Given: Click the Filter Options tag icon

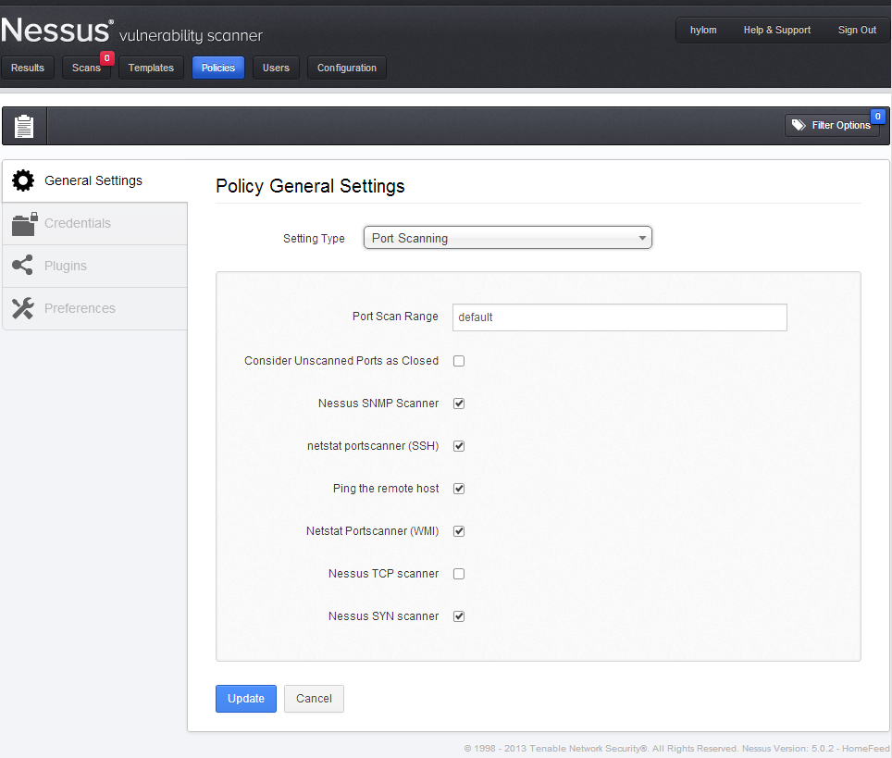Looking at the screenshot, I should click(799, 125).
